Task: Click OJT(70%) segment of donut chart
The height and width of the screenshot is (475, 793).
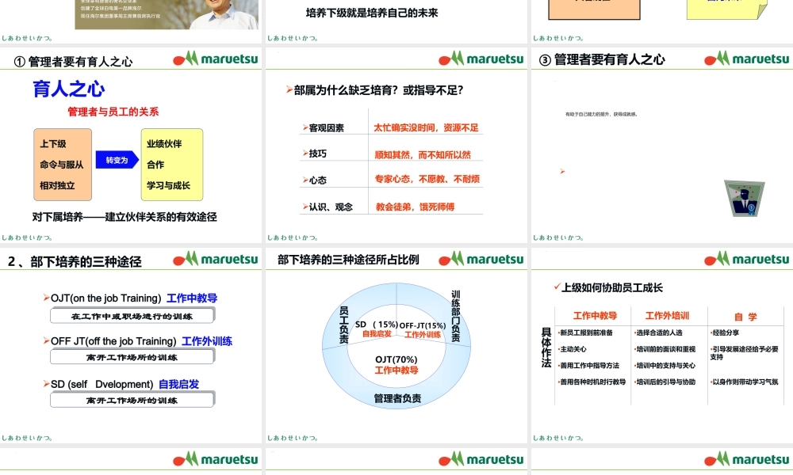Action: click(396, 364)
